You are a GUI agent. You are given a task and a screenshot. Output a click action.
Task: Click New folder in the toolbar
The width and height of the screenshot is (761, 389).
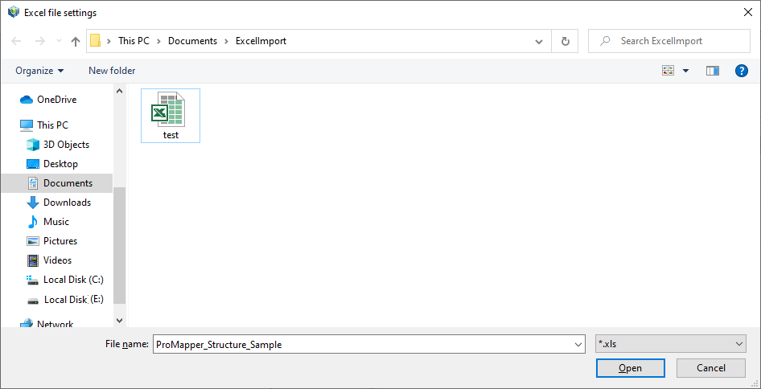(112, 71)
